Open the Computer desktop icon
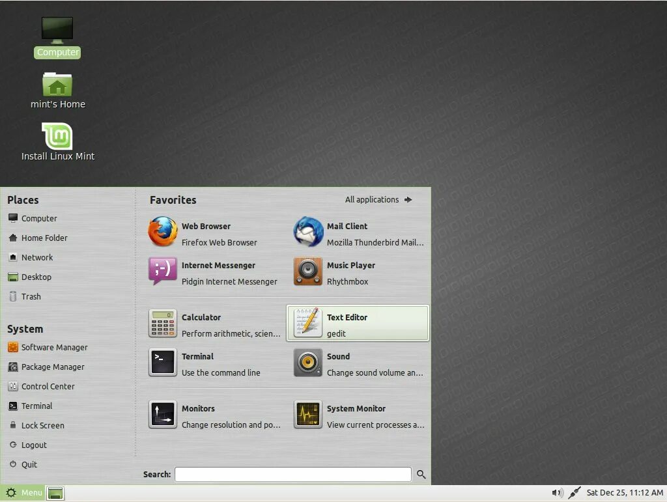 tap(57, 37)
